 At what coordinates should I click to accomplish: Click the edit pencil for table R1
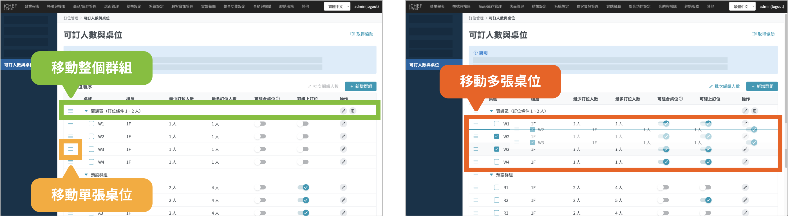(745, 187)
